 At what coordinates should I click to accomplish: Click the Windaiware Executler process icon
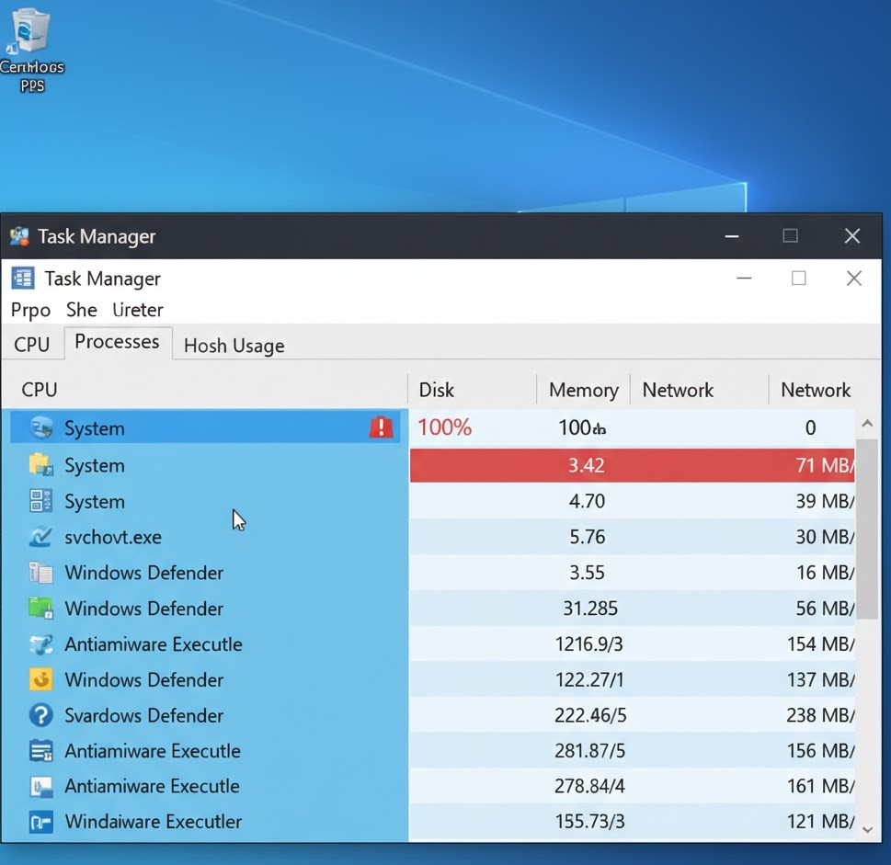click(x=40, y=822)
